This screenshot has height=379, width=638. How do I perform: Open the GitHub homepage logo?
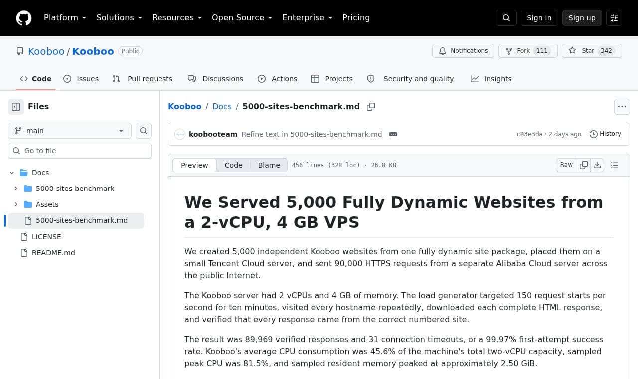[x=24, y=18]
